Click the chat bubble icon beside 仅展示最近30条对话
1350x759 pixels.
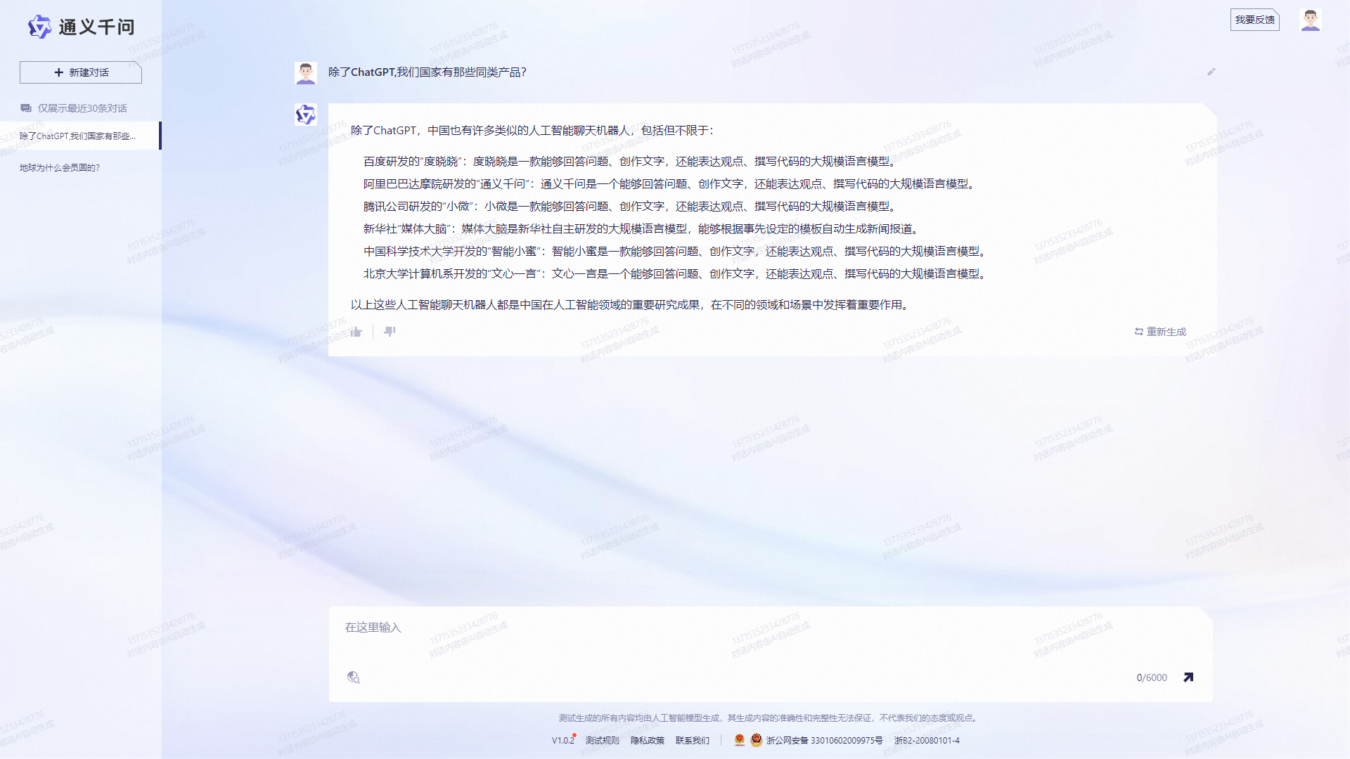[x=26, y=108]
